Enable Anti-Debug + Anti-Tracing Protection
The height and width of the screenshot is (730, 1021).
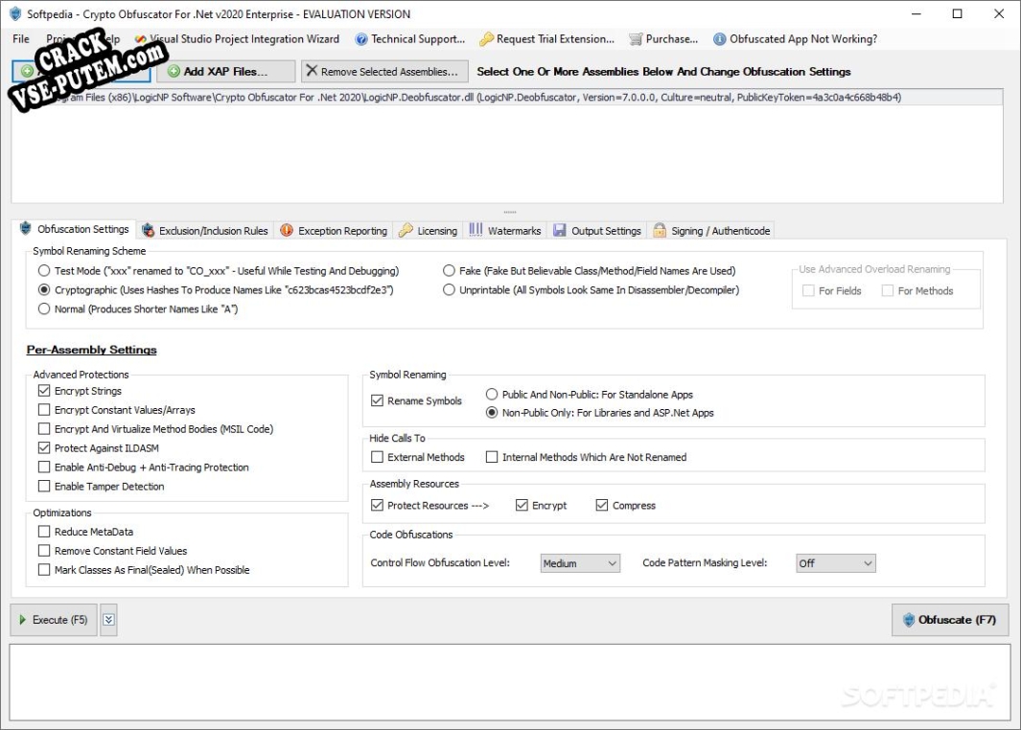[x=44, y=468]
